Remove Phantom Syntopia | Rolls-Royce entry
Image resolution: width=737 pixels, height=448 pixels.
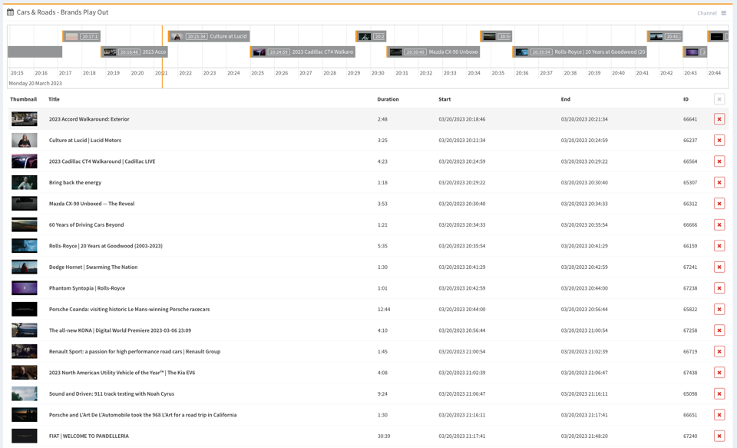point(719,288)
